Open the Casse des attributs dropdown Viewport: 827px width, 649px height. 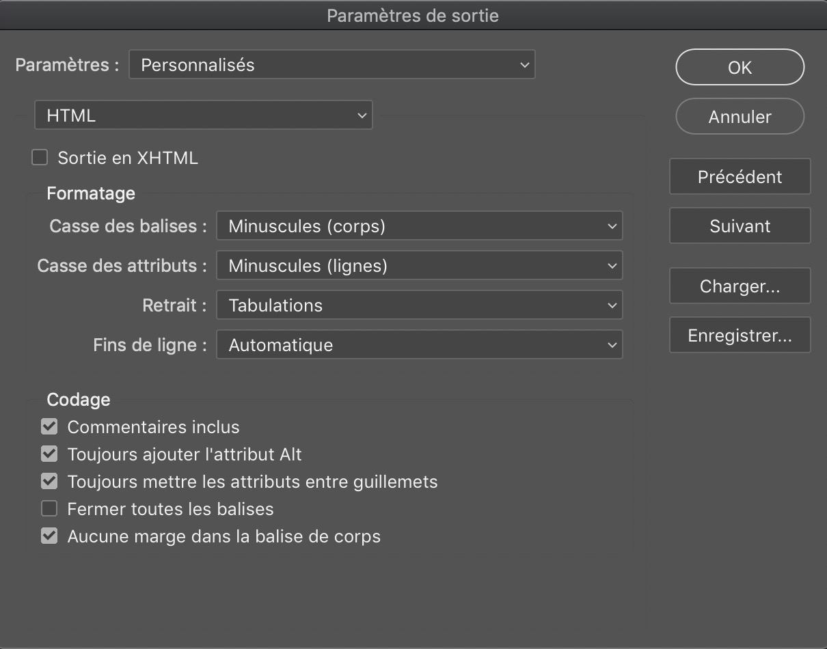(419, 265)
